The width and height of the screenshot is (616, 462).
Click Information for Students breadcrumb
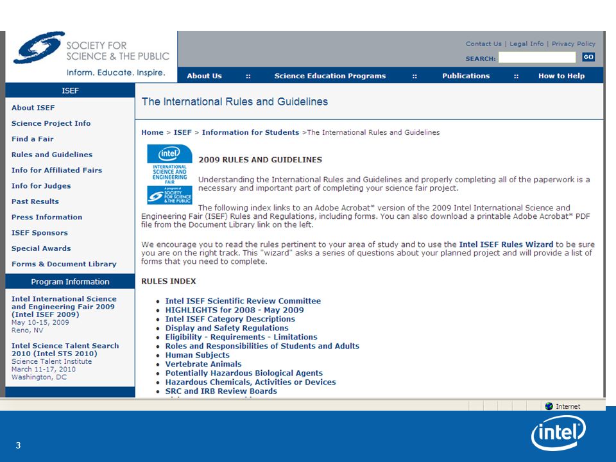[x=251, y=132]
